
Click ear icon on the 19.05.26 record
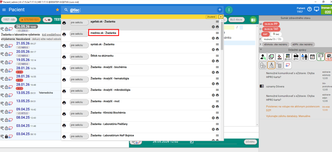(3, 62)
